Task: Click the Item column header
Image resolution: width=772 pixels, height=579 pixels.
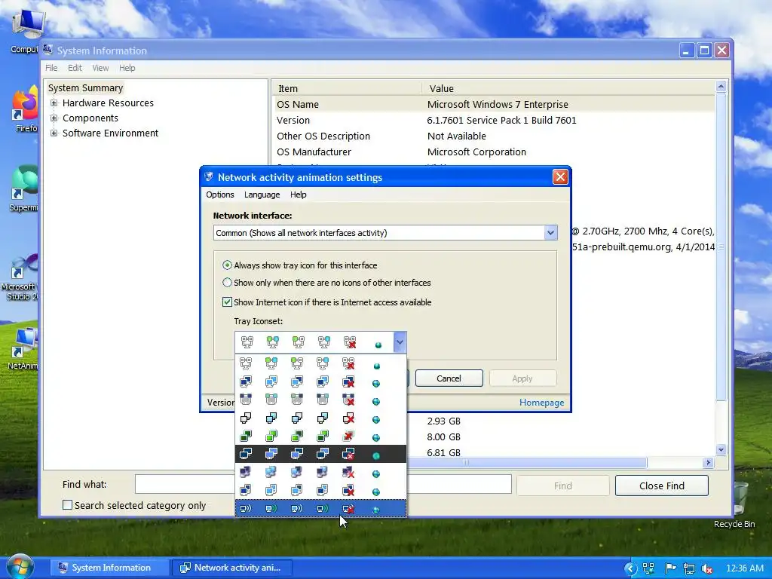Action: coord(347,88)
